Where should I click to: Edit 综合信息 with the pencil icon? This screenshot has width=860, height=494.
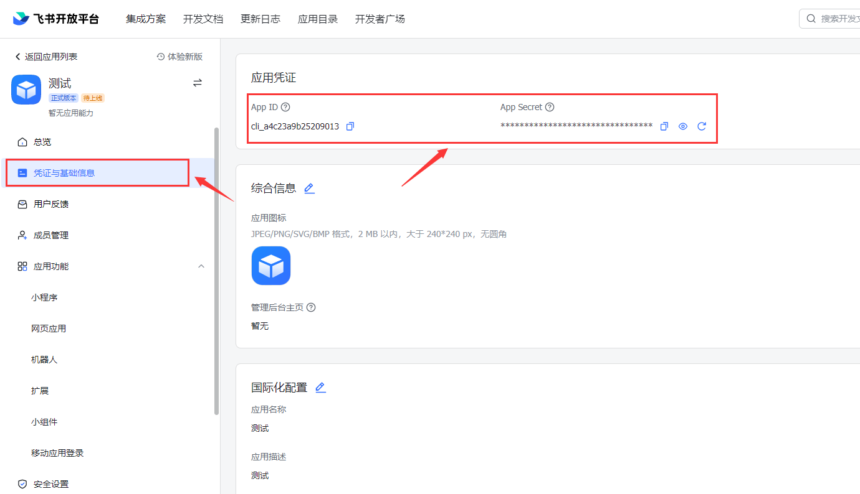tap(309, 188)
